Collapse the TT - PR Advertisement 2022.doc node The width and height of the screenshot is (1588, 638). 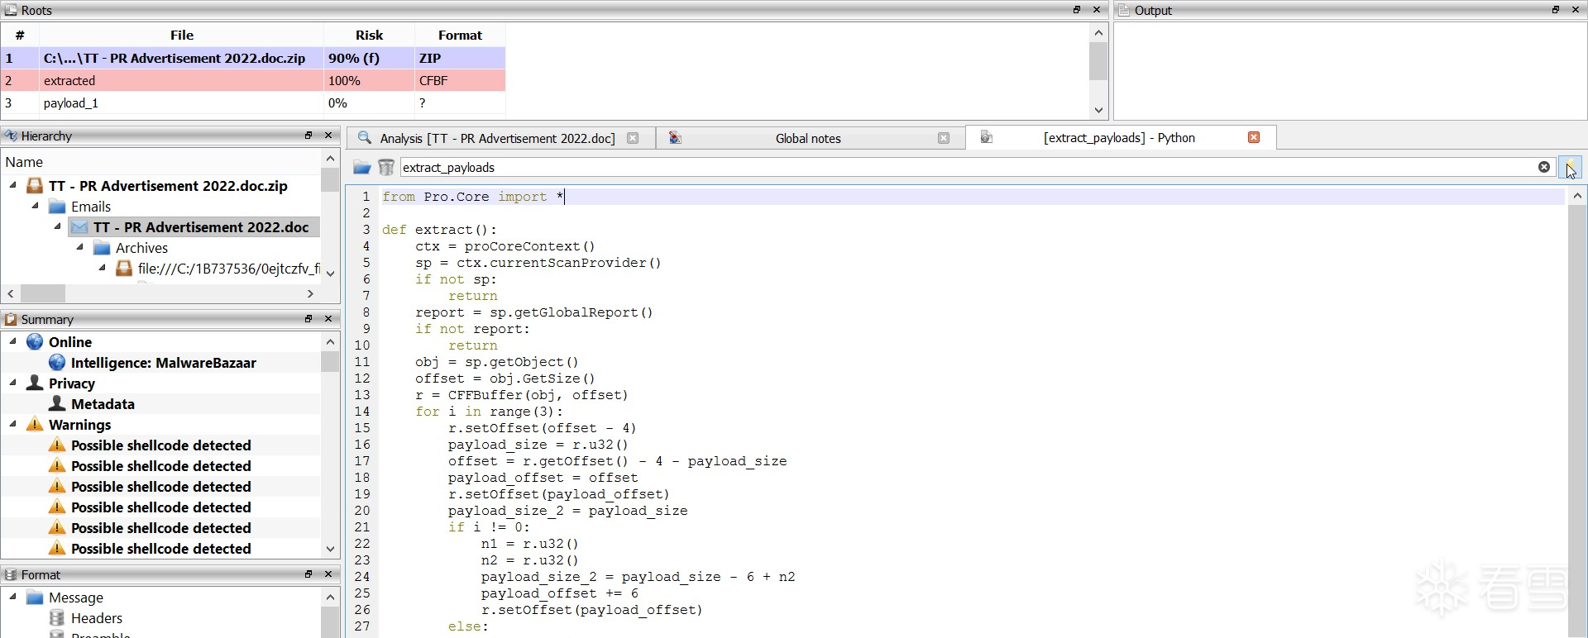pyautogui.click(x=58, y=226)
